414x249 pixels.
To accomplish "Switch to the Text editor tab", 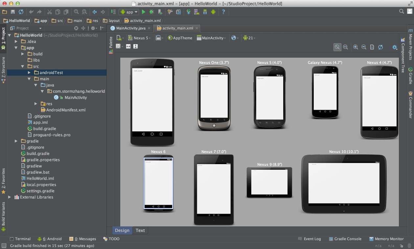I will [x=140, y=230].
